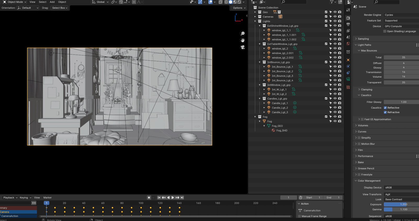Play the animation in reverse
This screenshot has height=221, width=419.
pyautogui.click(x=168, y=198)
